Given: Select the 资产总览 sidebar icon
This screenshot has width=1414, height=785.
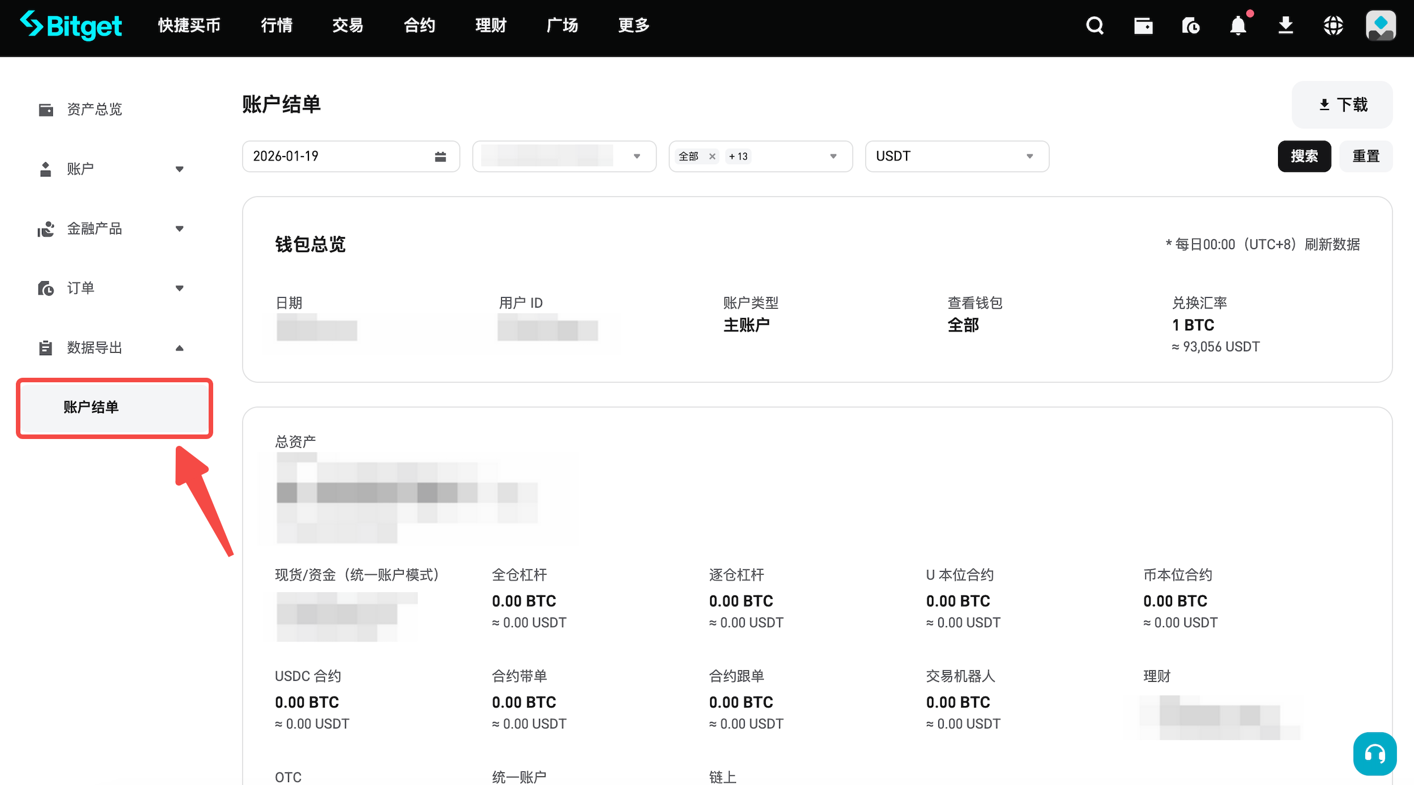Looking at the screenshot, I should (x=46, y=109).
